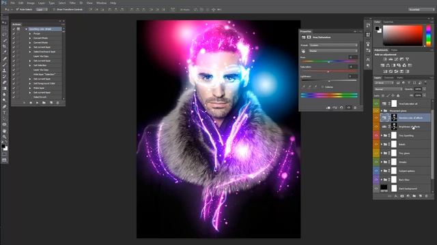Expand the Tiny glows layer group
437x245 pixels.
pyautogui.click(x=382, y=153)
